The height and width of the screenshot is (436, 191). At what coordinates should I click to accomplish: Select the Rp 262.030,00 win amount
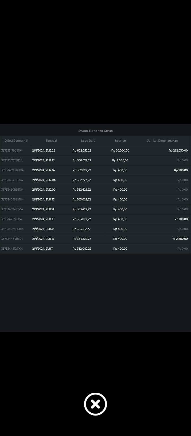click(178, 150)
